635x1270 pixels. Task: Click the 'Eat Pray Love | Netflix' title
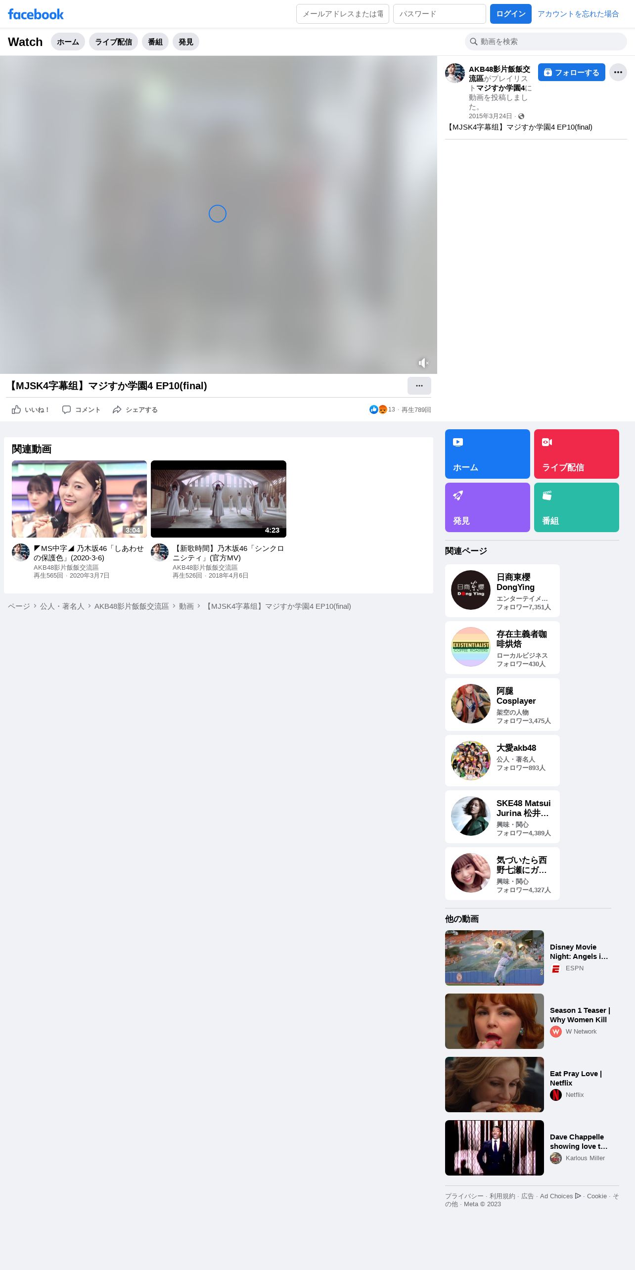click(576, 1078)
